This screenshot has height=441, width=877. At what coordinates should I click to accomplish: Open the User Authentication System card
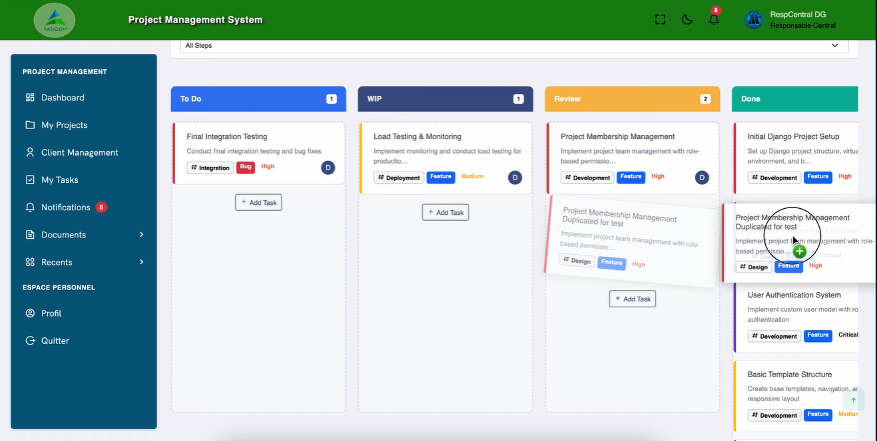[x=794, y=295]
